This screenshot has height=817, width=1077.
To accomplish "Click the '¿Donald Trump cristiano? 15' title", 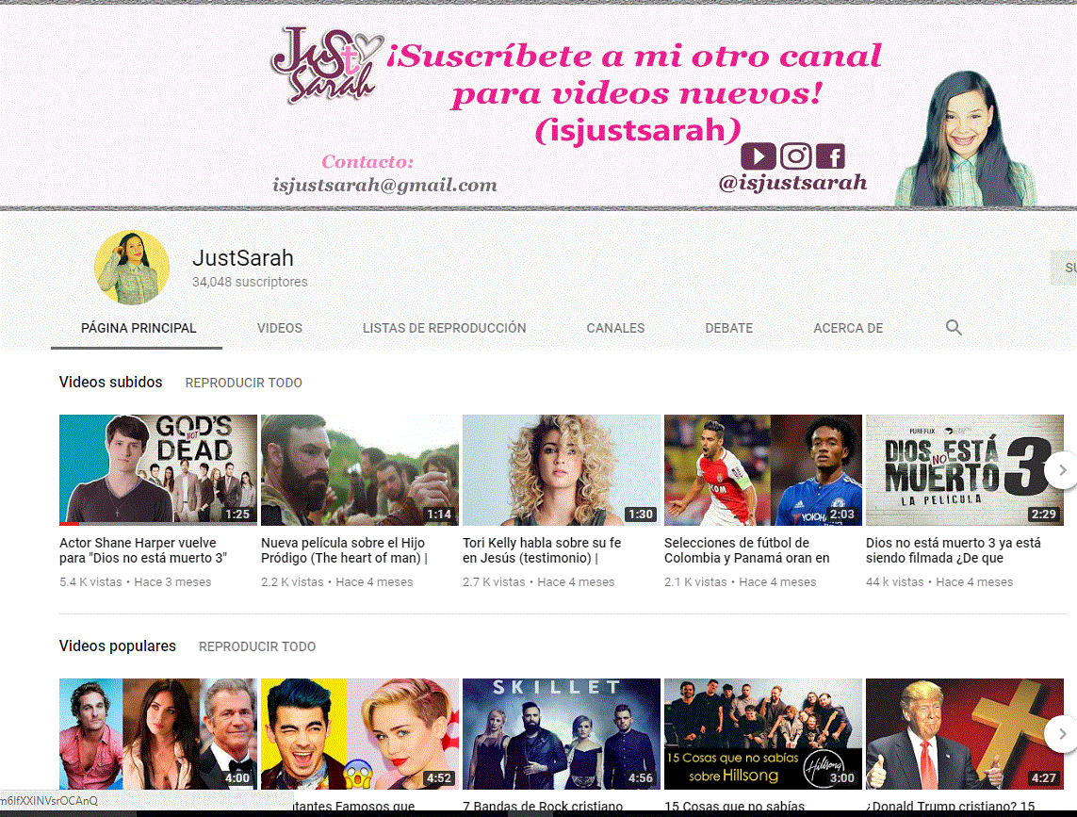I will pos(950,806).
